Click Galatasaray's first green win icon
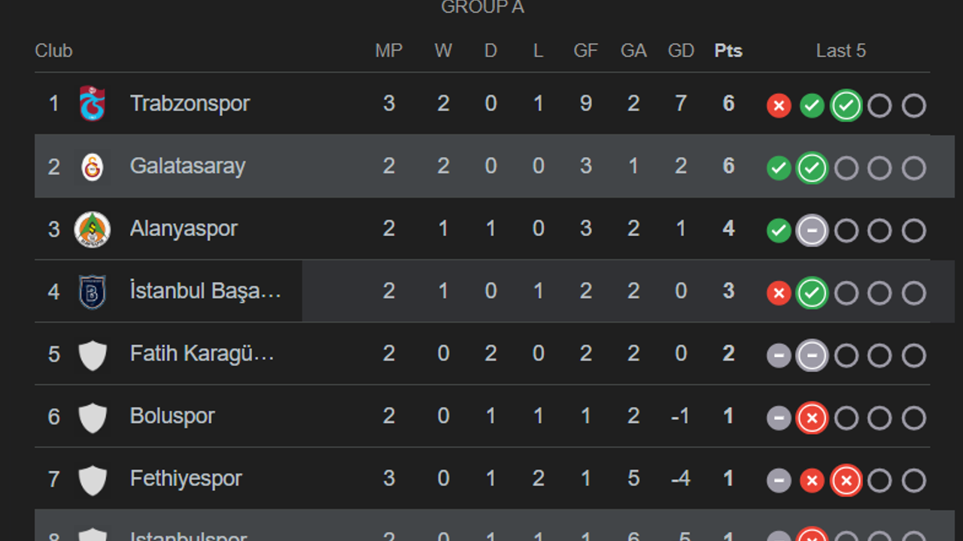The width and height of the screenshot is (963, 541). (779, 168)
